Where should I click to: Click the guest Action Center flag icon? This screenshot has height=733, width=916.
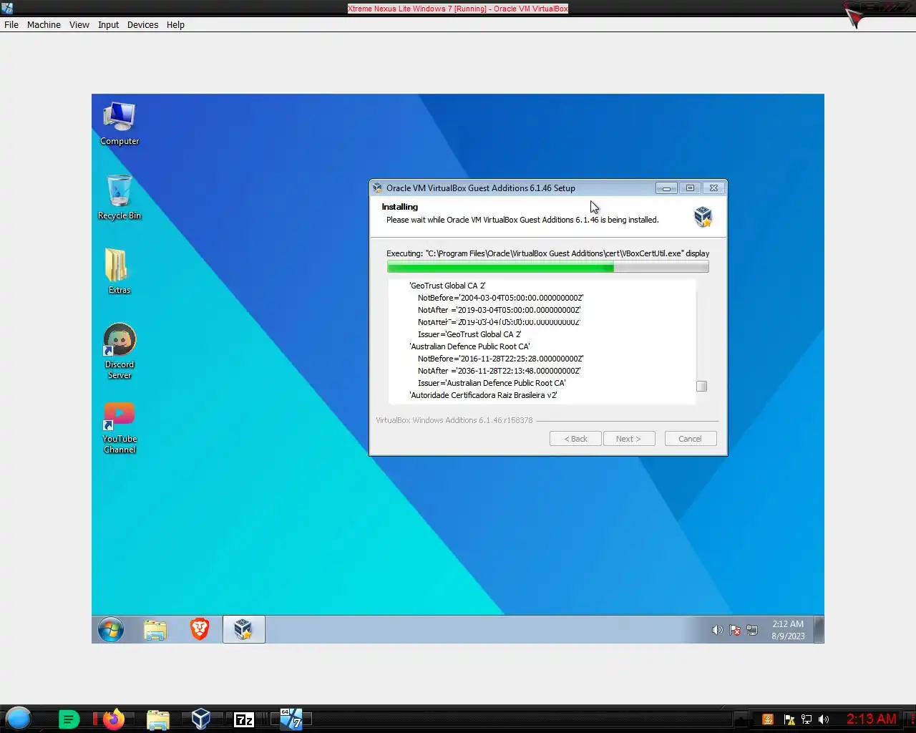(735, 630)
